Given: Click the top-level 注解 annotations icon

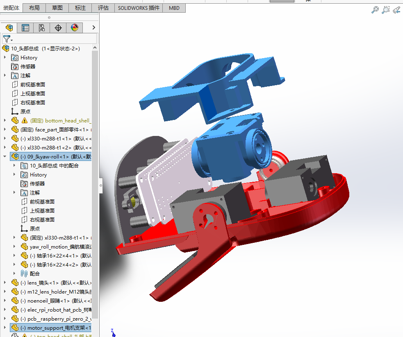Looking at the screenshot, I should [15, 75].
